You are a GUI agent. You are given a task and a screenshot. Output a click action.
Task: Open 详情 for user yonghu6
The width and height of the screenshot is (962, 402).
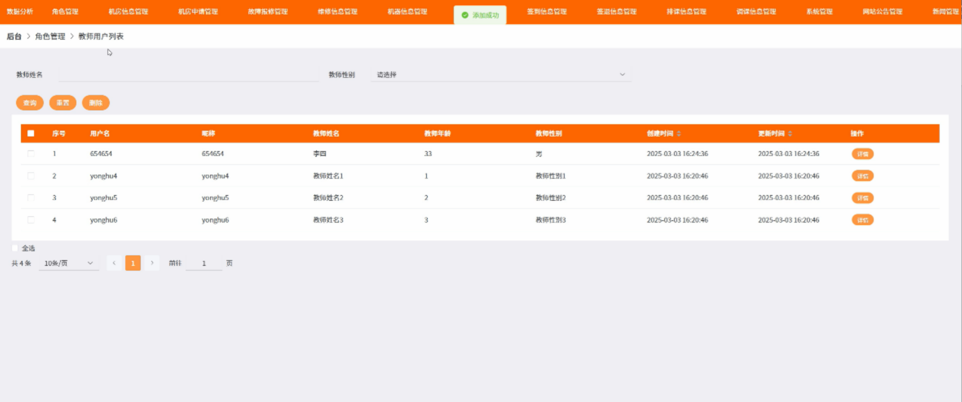863,220
